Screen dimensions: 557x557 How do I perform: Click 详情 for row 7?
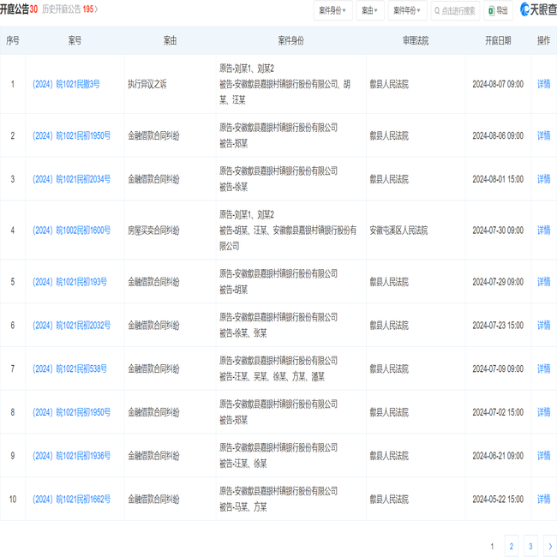pyautogui.click(x=543, y=368)
